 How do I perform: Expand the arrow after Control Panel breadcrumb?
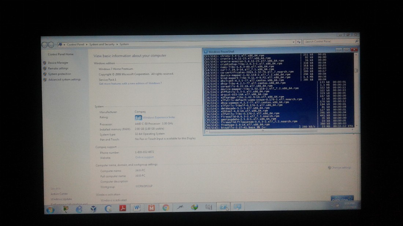point(86,44)
